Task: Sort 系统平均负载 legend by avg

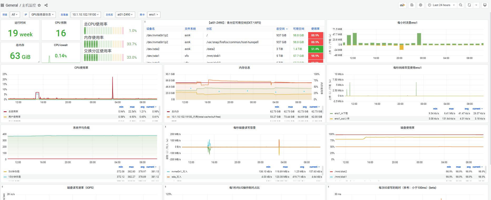Action: [143, 167]
